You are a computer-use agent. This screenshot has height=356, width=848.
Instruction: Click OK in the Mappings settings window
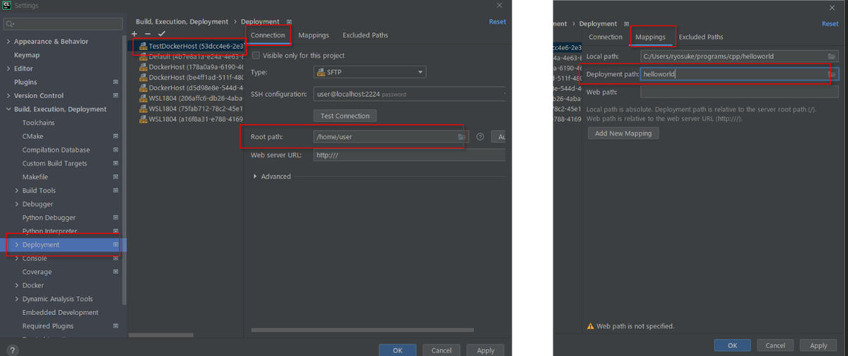[x=732, y=345]
